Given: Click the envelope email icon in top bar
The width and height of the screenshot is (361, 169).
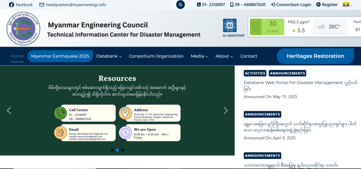Looking at the screenshot, I should [x=42, y=5].
